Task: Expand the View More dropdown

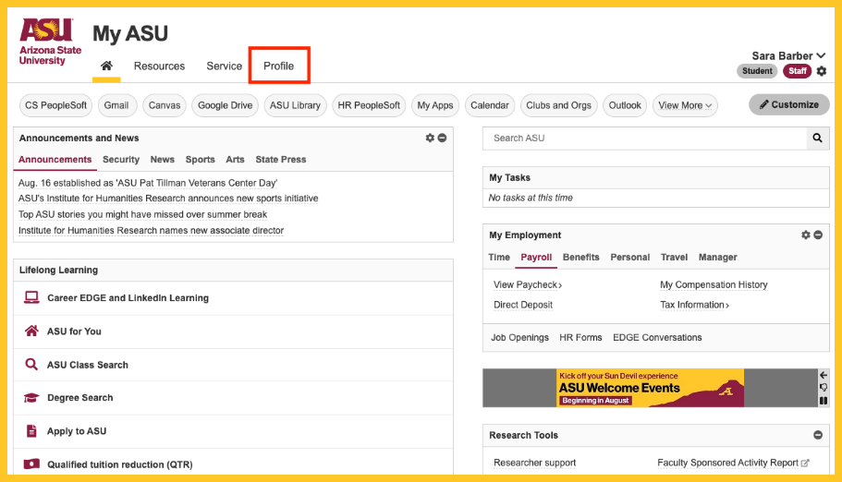Action: (685, 106)
